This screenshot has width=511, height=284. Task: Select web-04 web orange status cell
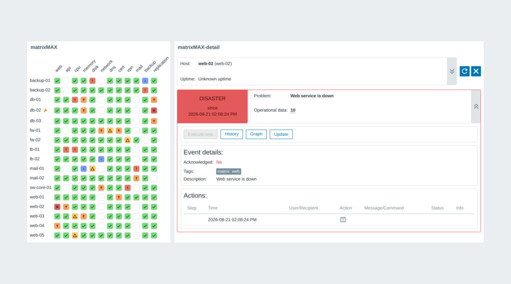click(x=57, y=226)
